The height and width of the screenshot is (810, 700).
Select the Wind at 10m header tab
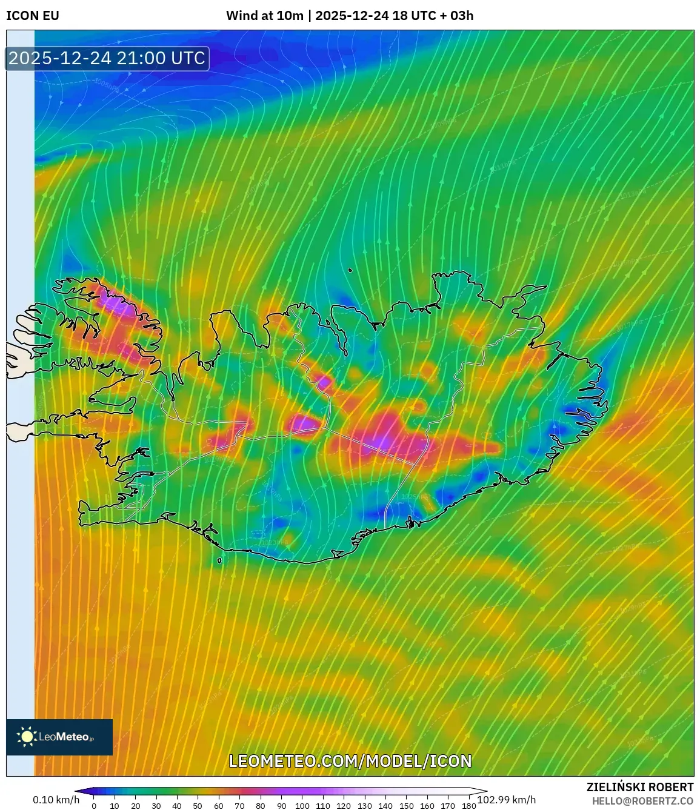[265, 16]
